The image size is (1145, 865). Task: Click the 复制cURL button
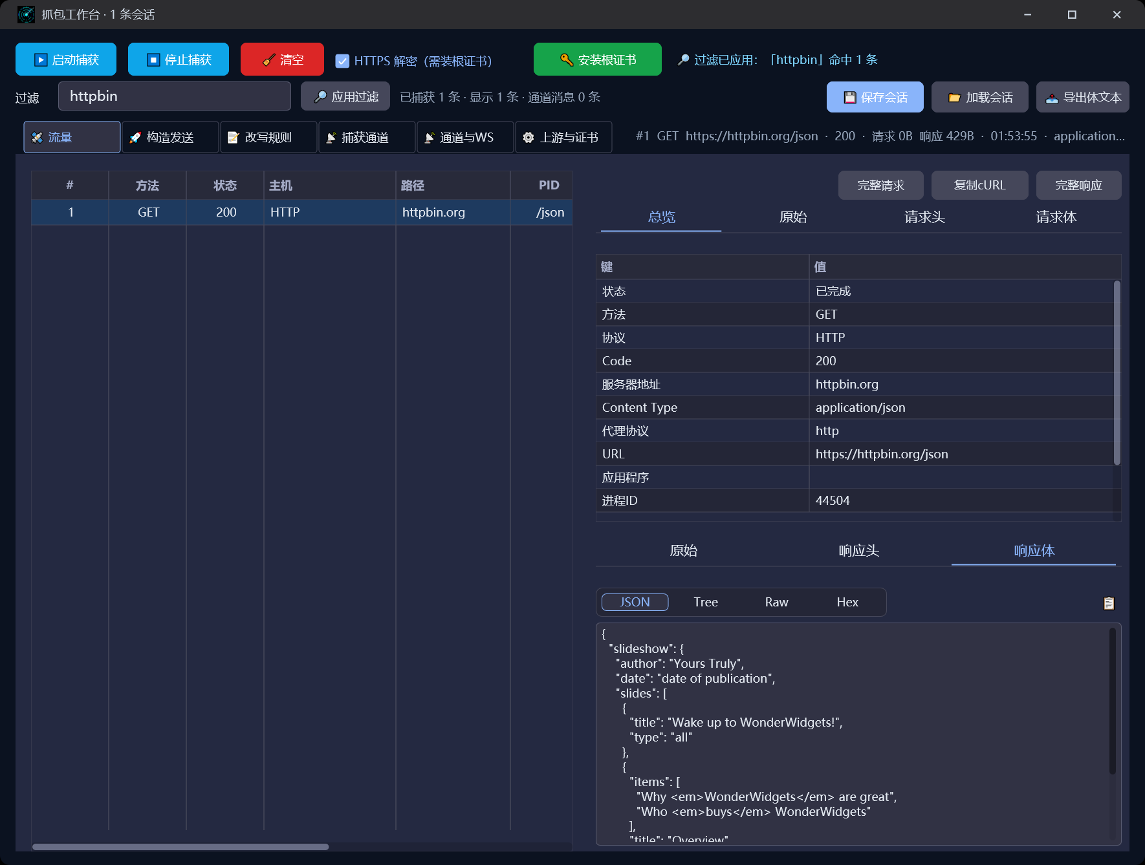(x=979, y=186)
